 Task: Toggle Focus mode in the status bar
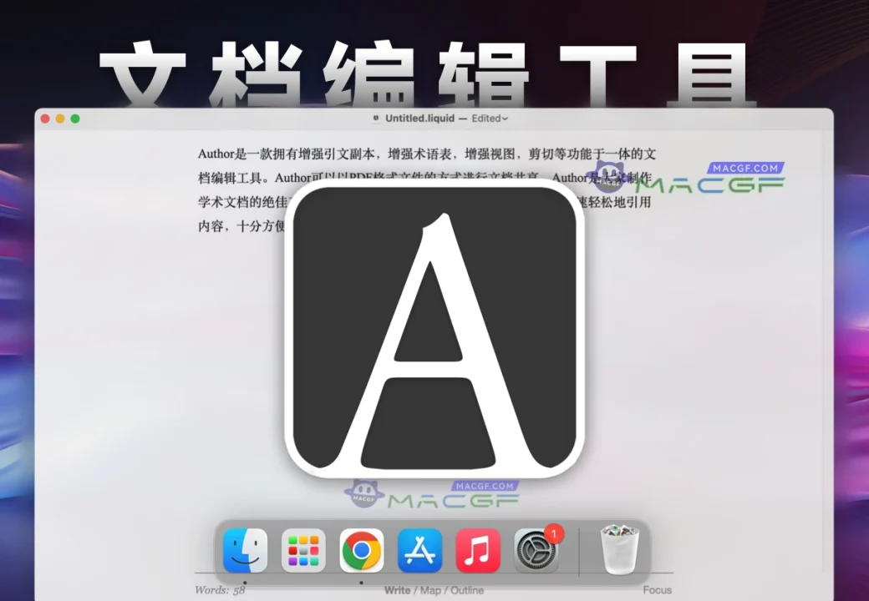(657, 590)
